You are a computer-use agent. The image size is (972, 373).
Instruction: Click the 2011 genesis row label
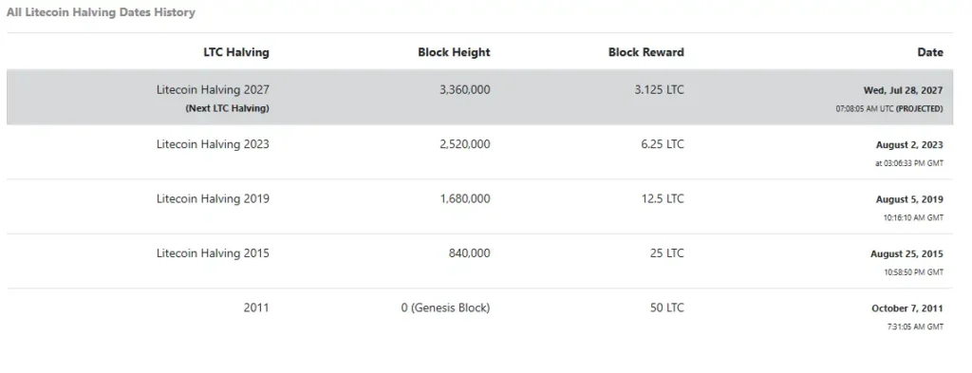(x=256, y=308)
